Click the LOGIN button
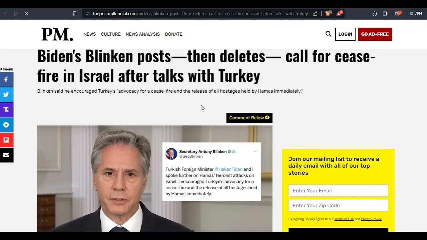 point(345,34)
